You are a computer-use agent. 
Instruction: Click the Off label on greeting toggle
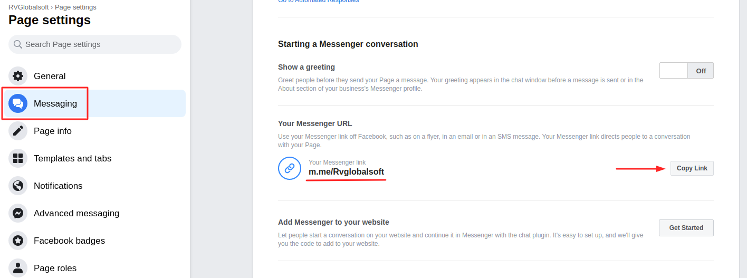point(701,71)
